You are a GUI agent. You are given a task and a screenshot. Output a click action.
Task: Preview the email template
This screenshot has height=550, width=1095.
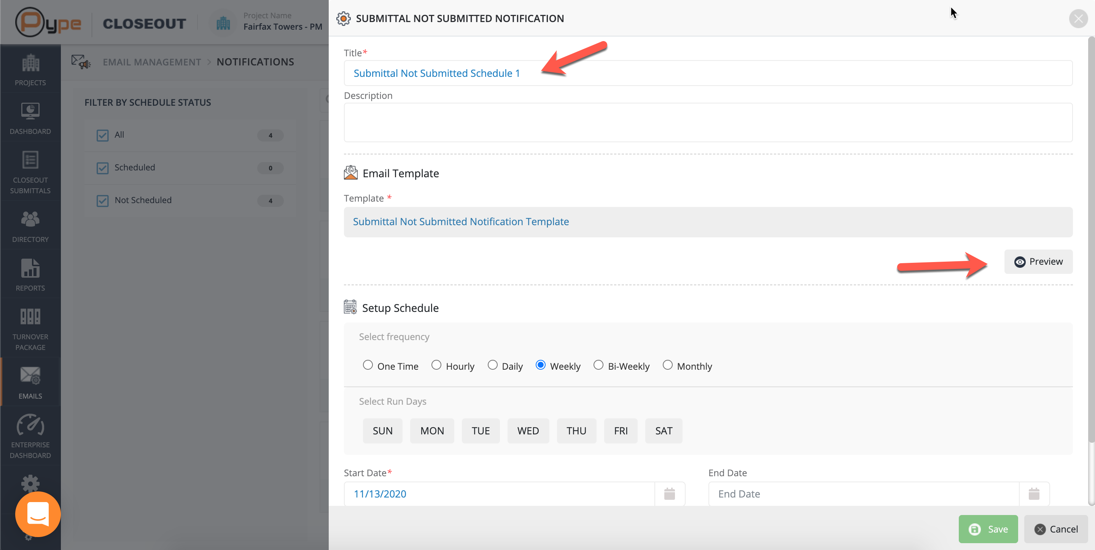tap(1038, 261)
